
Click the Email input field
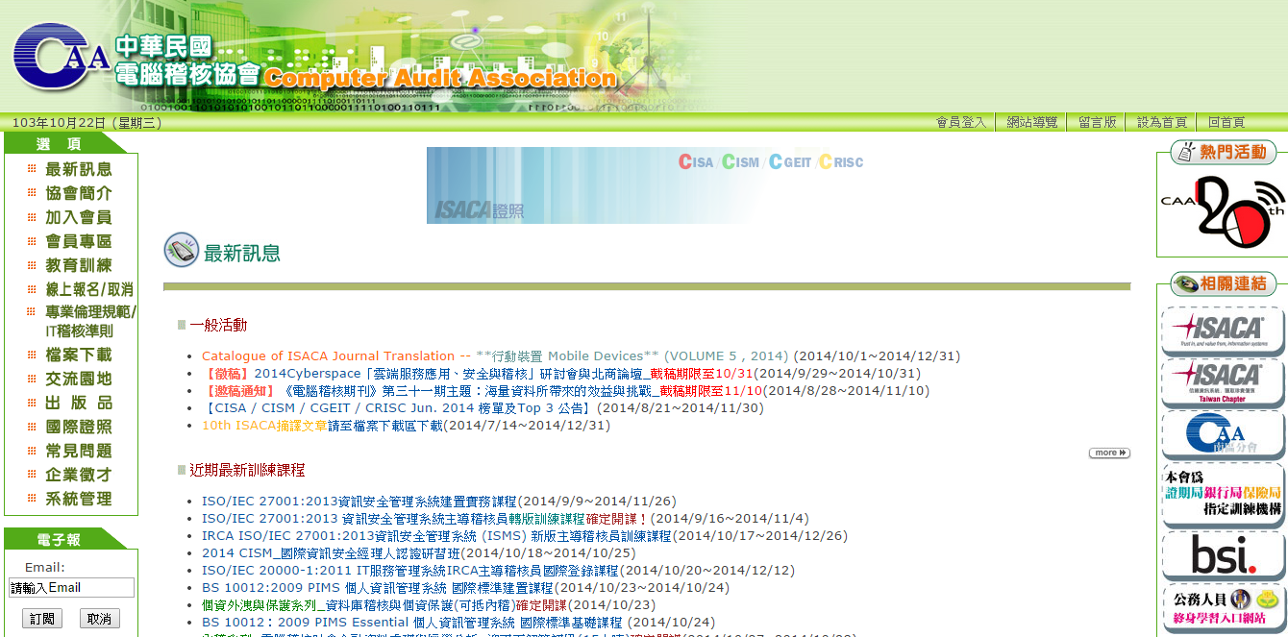tap(71, 588)
